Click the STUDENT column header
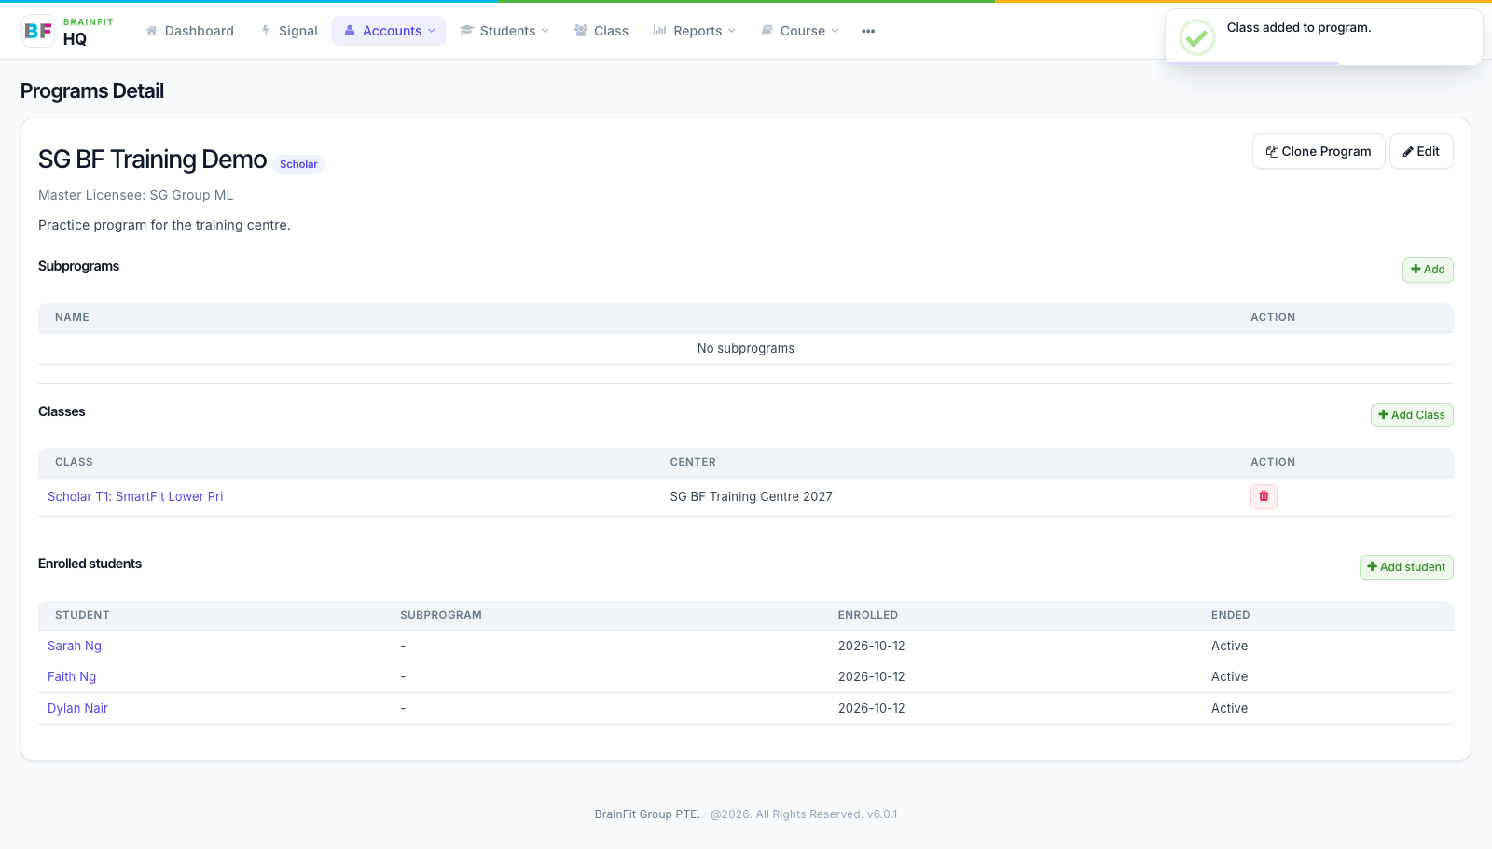Screen dimensions: 1492x849 pos(82,615)
